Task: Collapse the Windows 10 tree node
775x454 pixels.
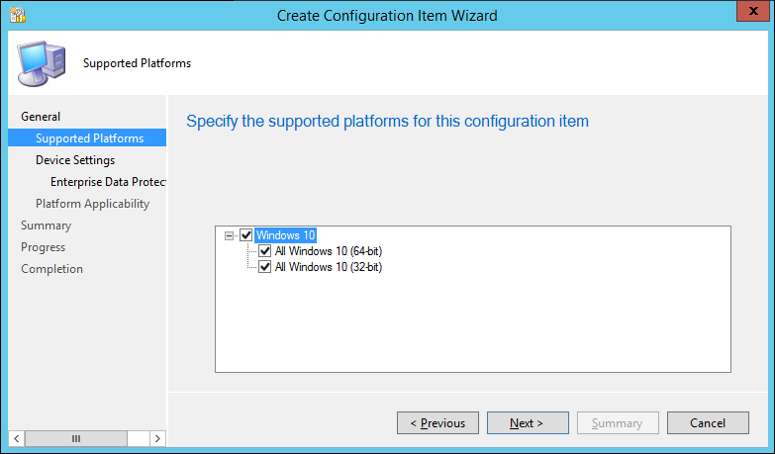Action: tap(230, 235)
